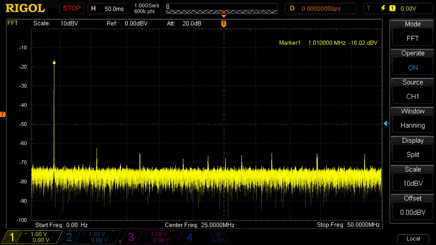The height and width of the screenshot is (245, 436).
Task: Enable channel 2 indicator
Action: coord(89,237)
